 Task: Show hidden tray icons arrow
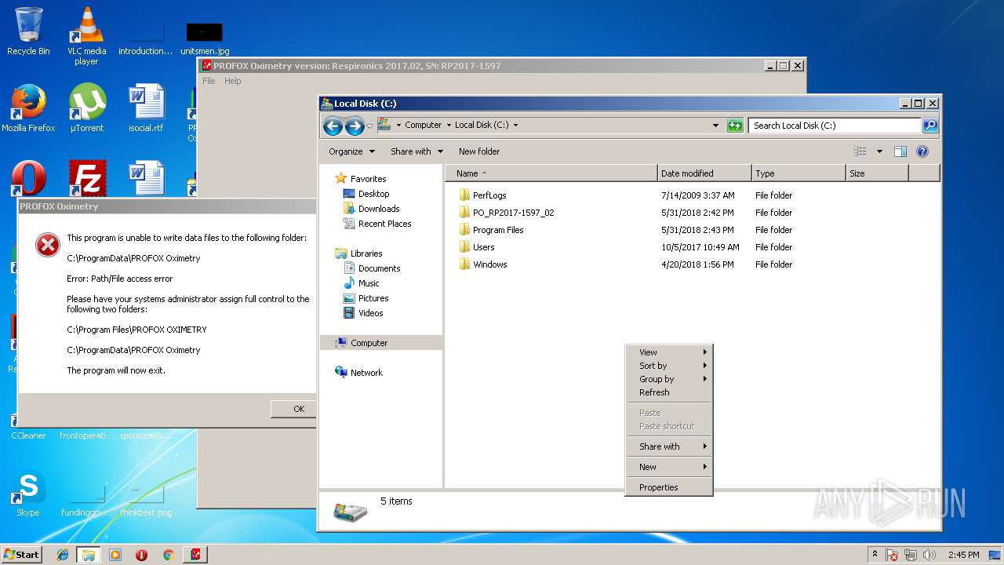tap(875, 555)
